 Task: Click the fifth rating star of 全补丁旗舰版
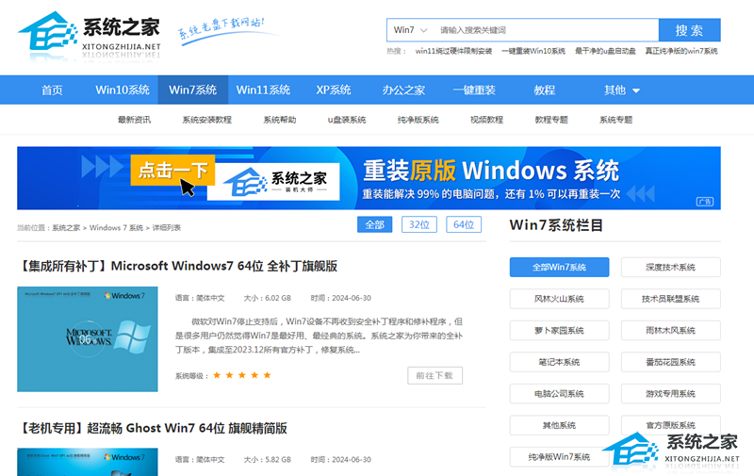268,375
